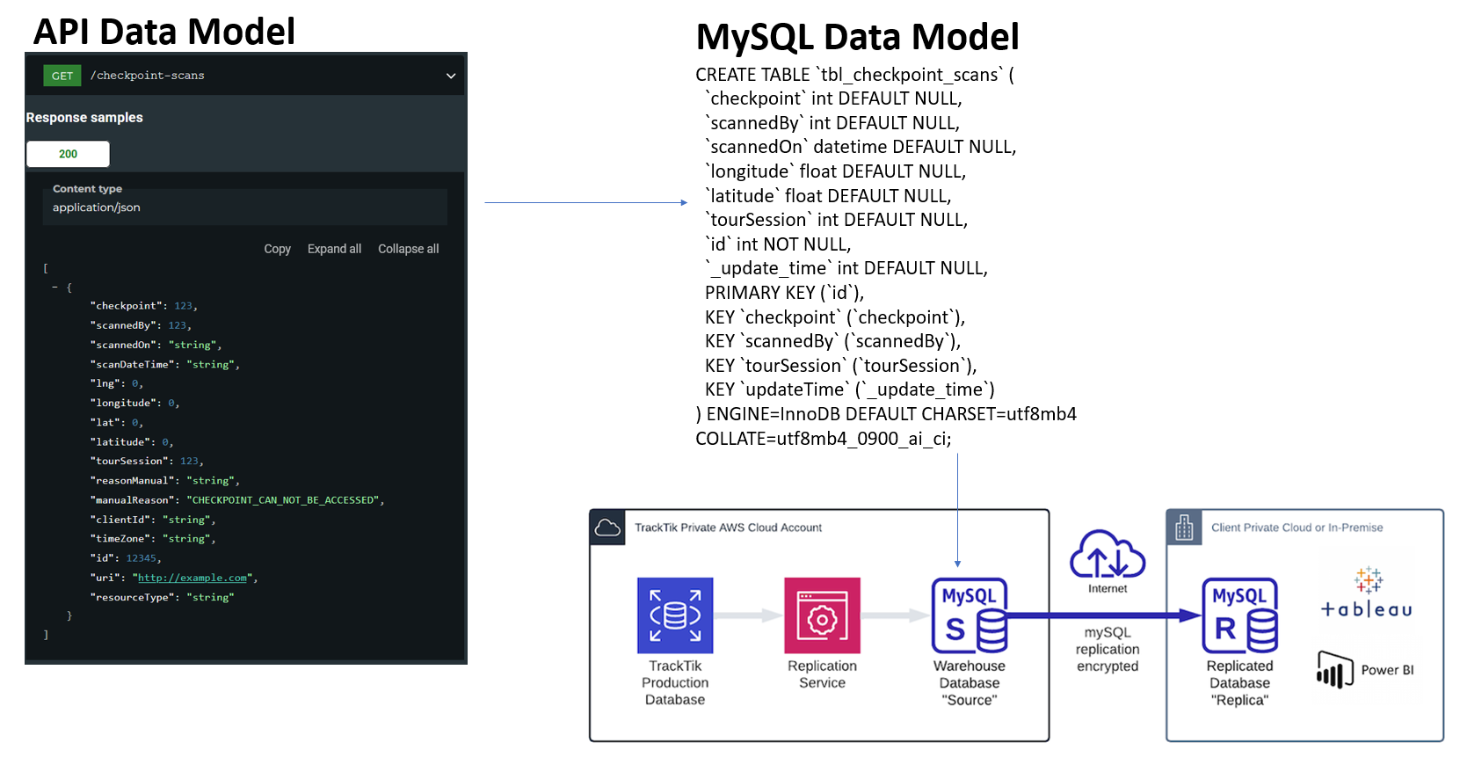Click the MySQL Warehouse Database Source icon

pyautogui.click(x=970, y=615)
